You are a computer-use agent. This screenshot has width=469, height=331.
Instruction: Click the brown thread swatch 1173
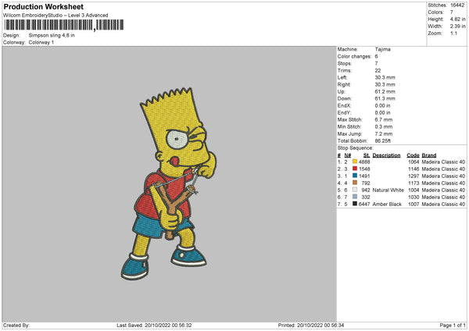[355, 183]
